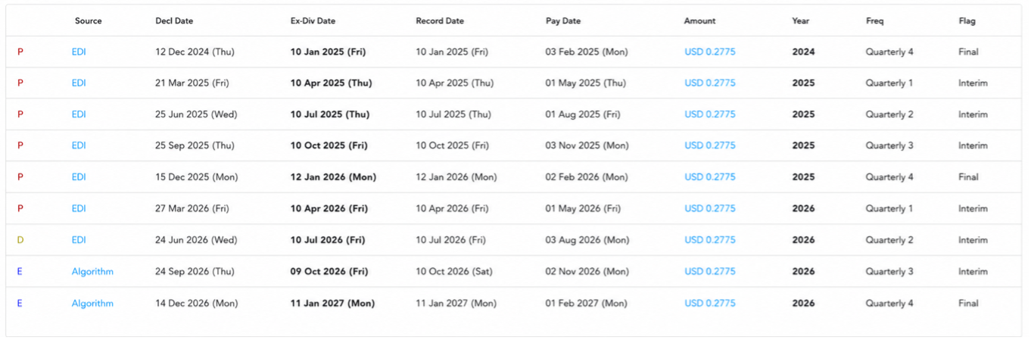
Task: Open Algorithm source link for 24 Sep 2026 row
Action: pyautogui.click(x=92, y=271)
